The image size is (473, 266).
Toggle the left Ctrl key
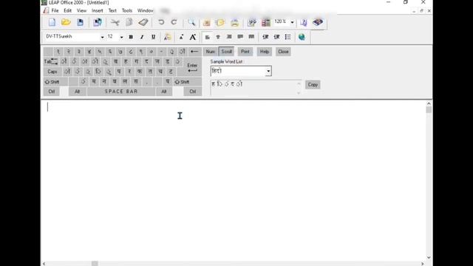point(52,92)
